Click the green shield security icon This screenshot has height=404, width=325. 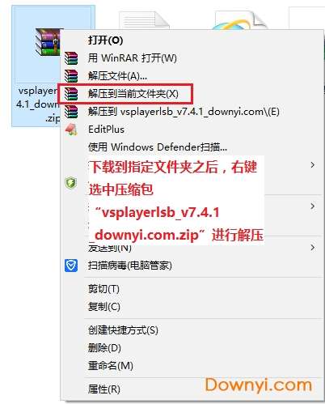[x=71, y=183]
